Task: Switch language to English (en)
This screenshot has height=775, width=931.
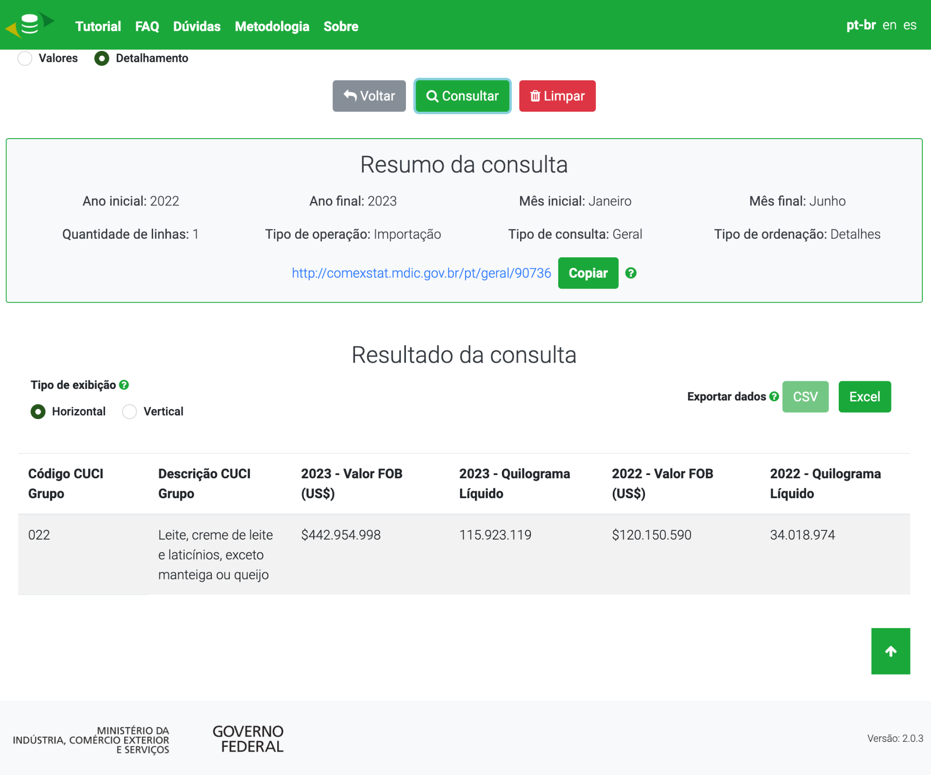Action: 890,25
